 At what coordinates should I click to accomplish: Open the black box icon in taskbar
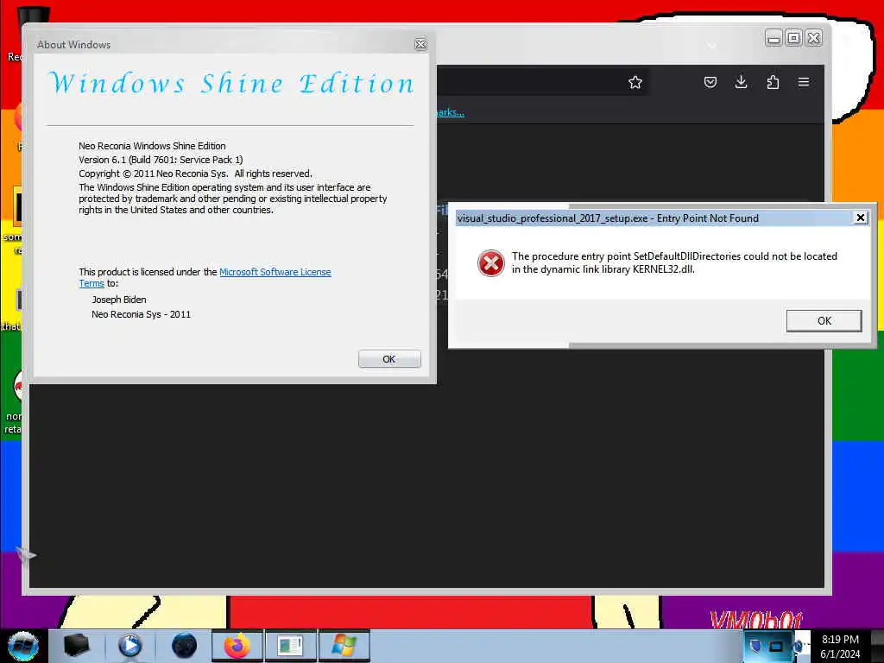point(76,646)
